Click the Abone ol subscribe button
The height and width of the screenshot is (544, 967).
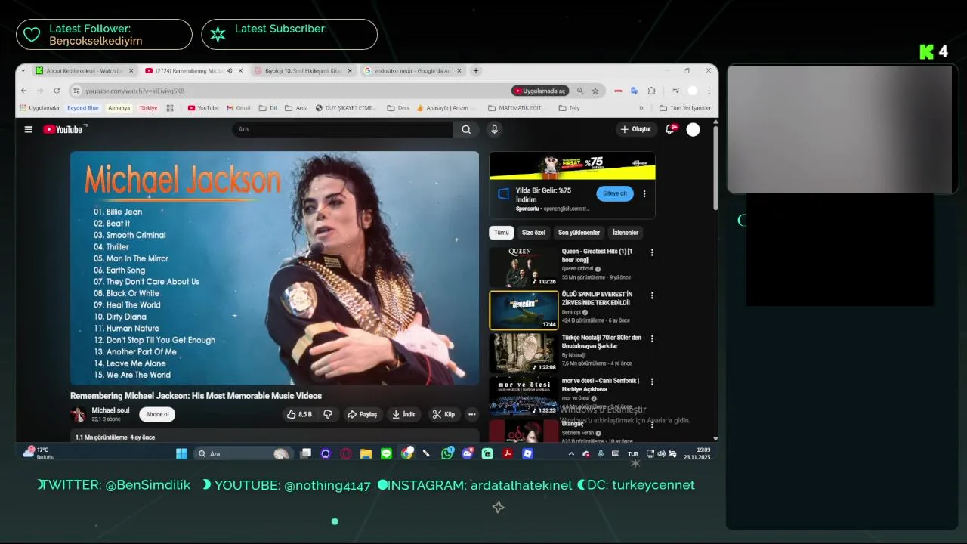[x=157, y=414]
